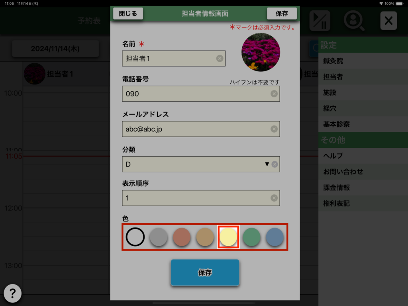The image size is (408, 306).
Task: Select the white no-color circle
Action: (x=135, y=237)
